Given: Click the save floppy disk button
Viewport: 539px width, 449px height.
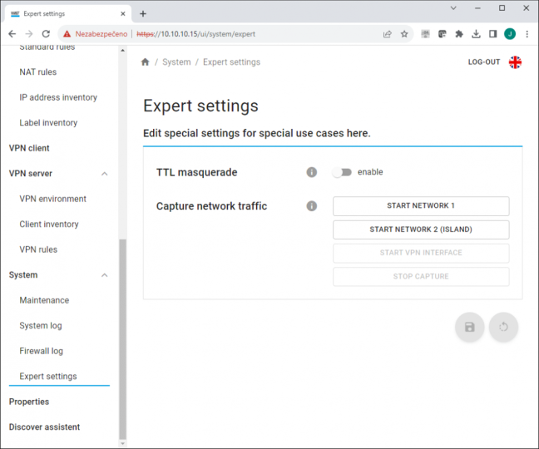Looking at the screenshot, I should coord(470,327).
